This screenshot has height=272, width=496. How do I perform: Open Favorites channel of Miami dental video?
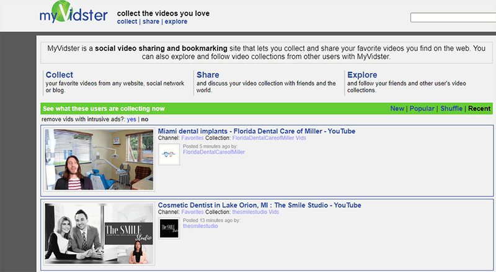click(x=192, y=138)
